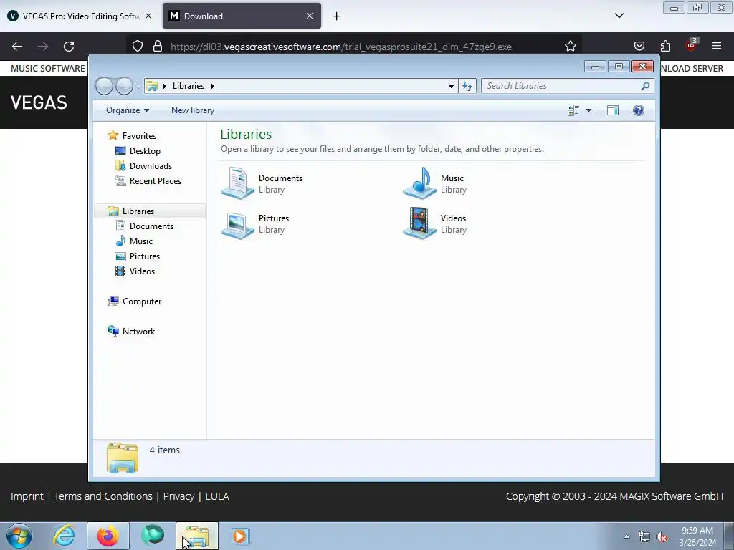The width and height of the screenshot is (734, 550).
Task: Select Videos under Libraries in sidebar
Action: coord(142,271)
